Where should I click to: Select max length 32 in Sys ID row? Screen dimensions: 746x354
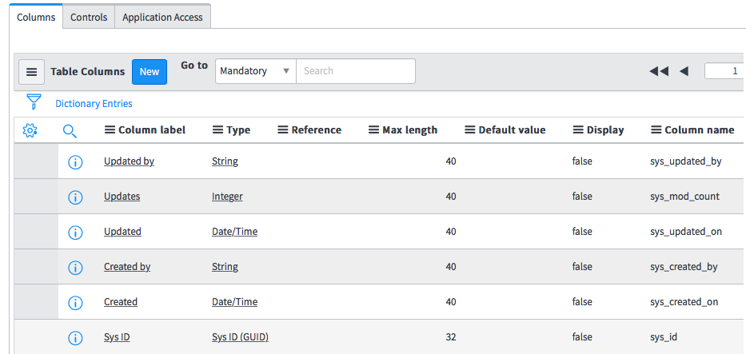click(451, 337)
